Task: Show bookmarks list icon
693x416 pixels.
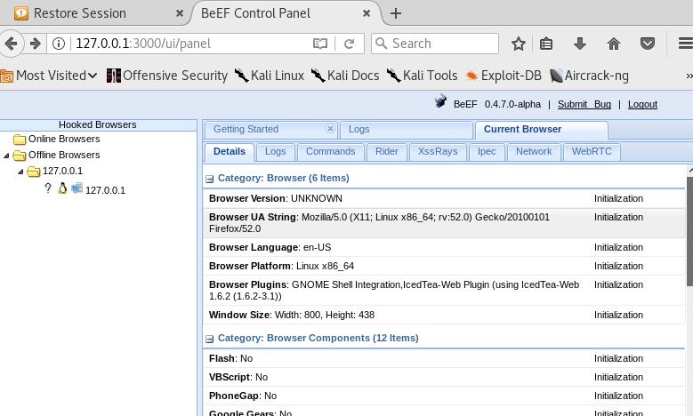Action: 546,44
